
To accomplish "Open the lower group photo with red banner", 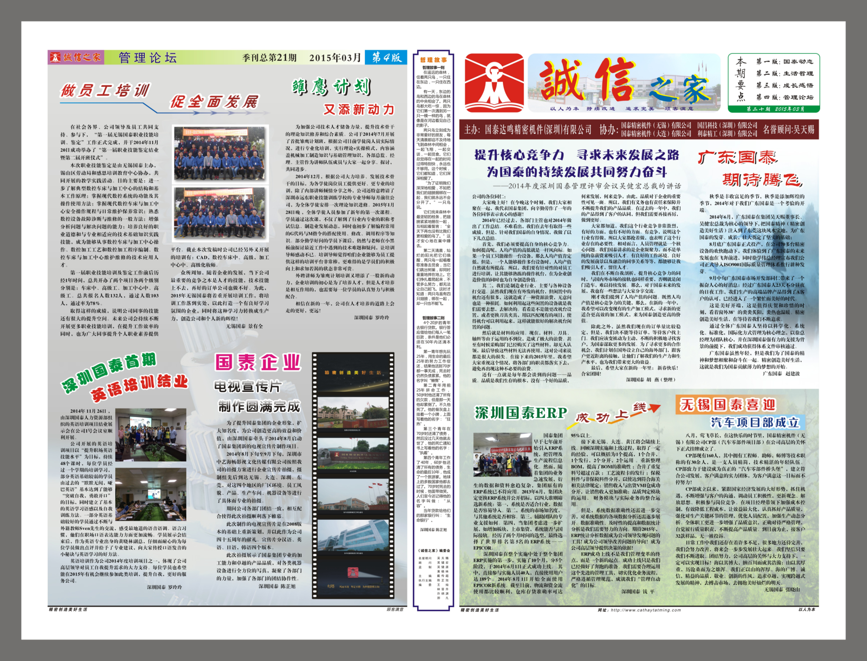I will tap(220, 214).
